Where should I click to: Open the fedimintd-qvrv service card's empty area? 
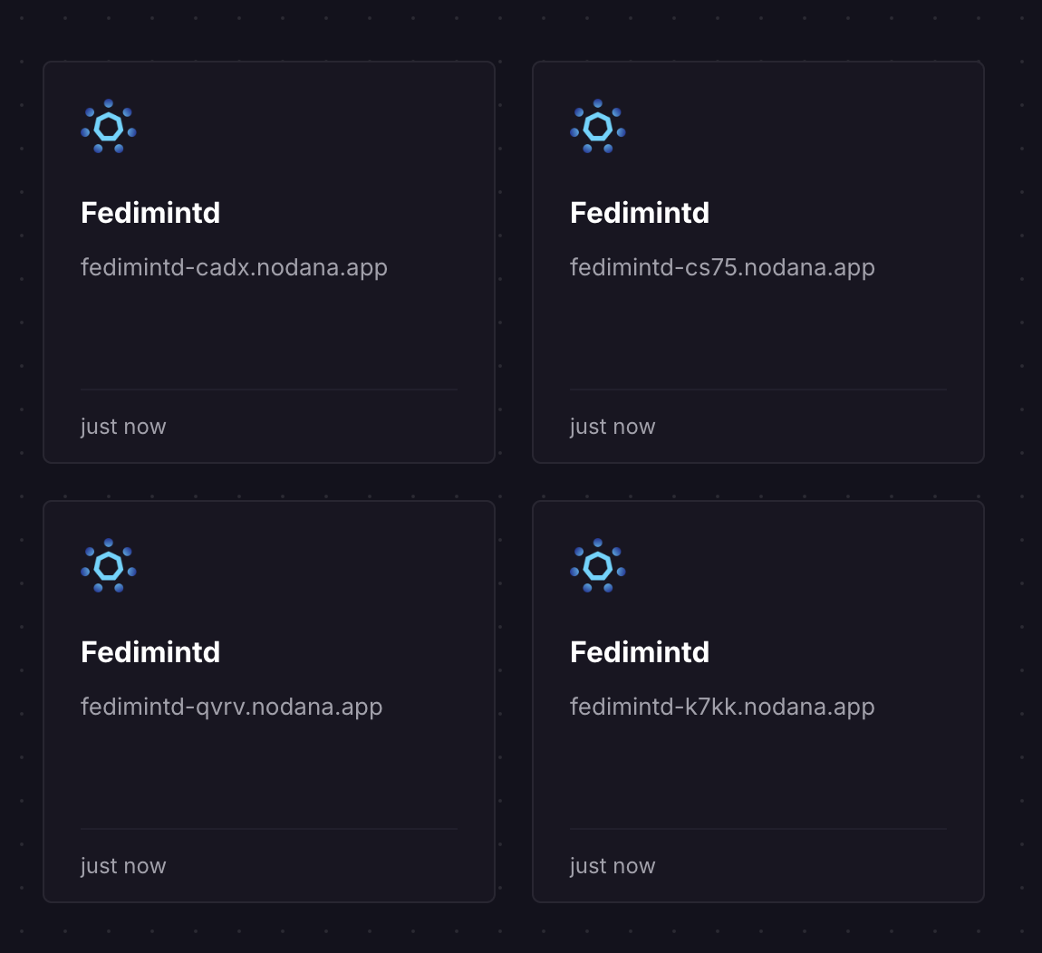(269, 771)
